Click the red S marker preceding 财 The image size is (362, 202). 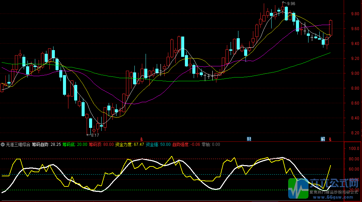142,139
